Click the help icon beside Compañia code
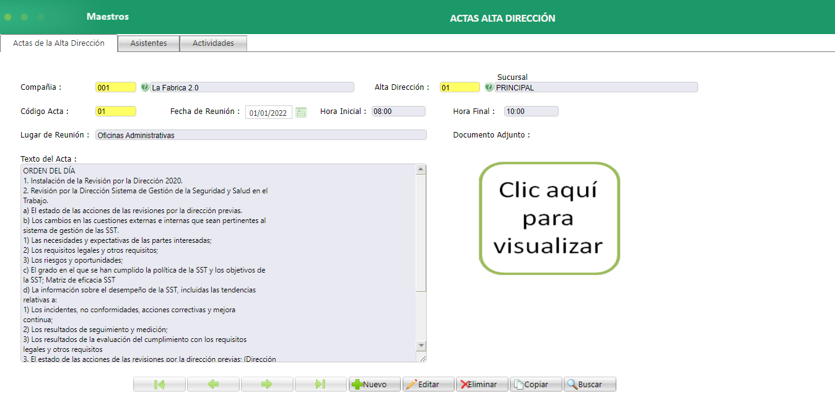 (144, 87)
